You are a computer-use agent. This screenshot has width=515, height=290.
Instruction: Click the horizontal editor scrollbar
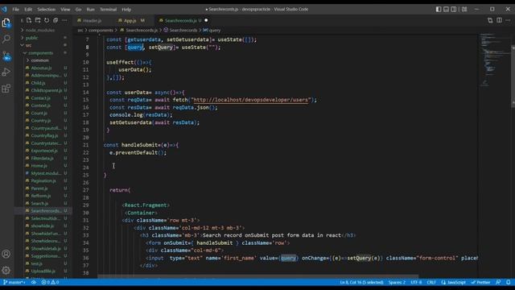257,277
